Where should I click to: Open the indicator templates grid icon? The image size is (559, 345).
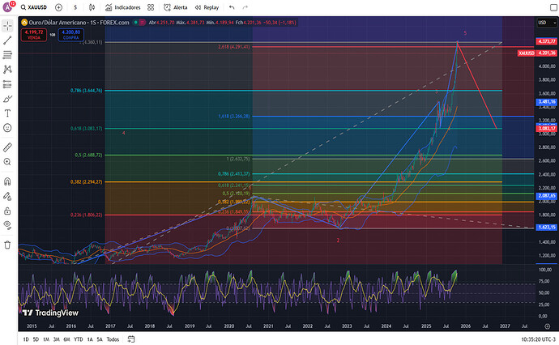click(x=151, y=7)
